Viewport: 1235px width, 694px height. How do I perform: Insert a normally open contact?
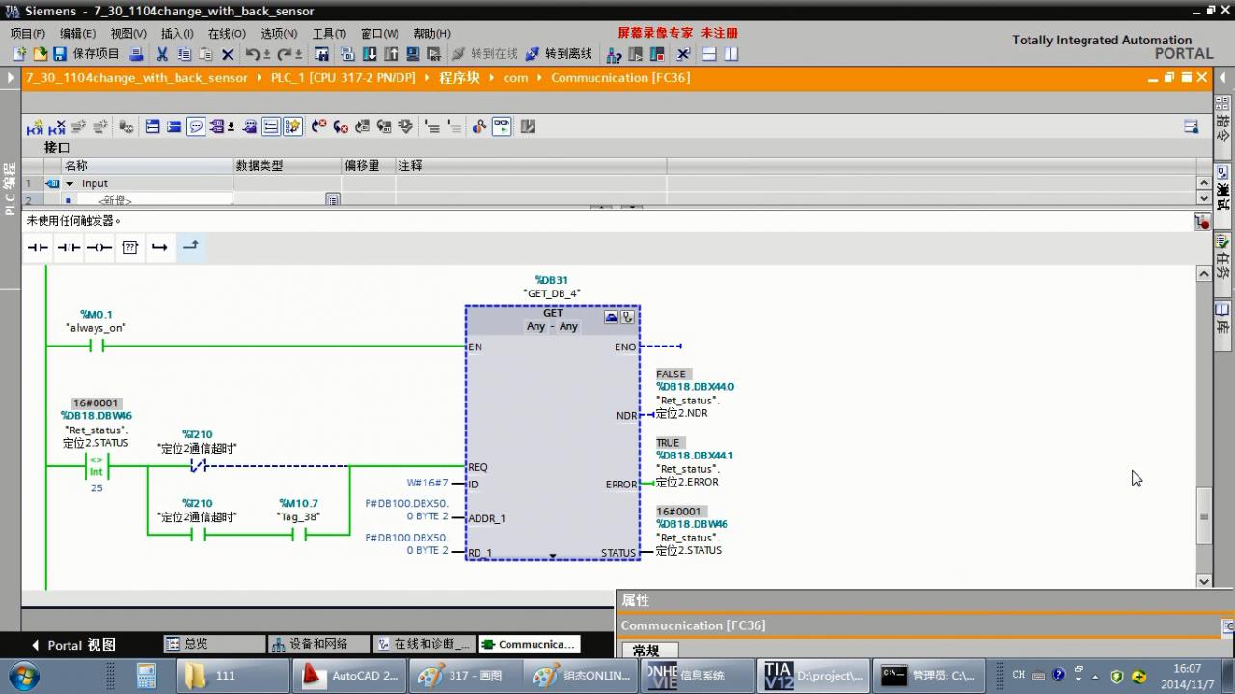[x=38, y=247]
